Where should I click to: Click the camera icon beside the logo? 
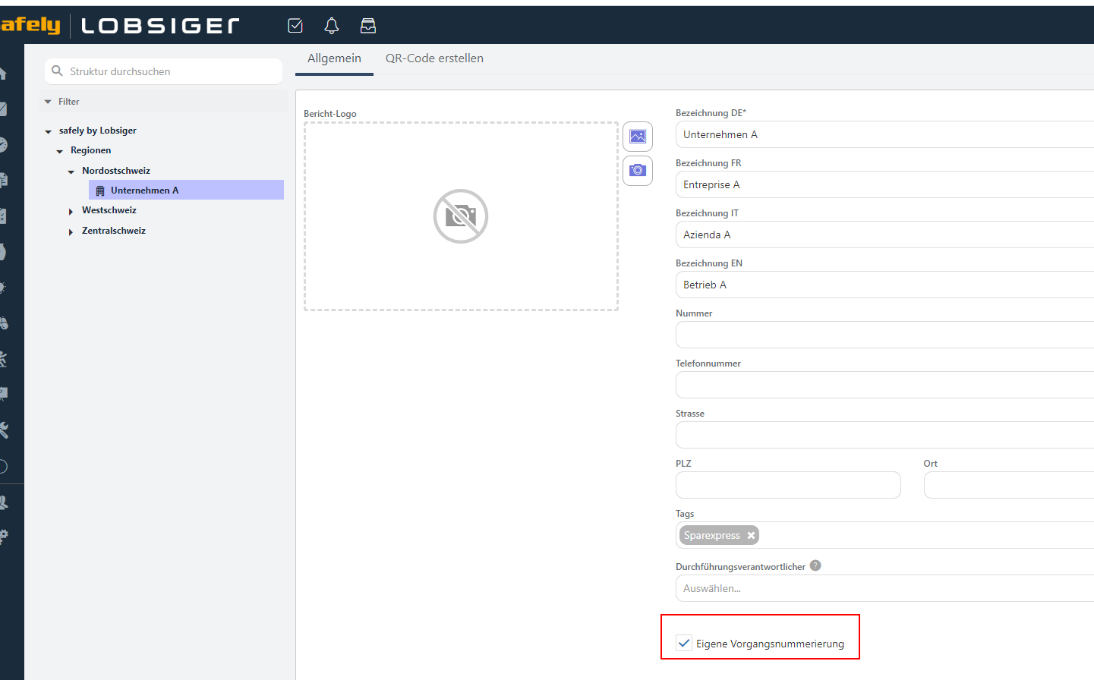638,171
